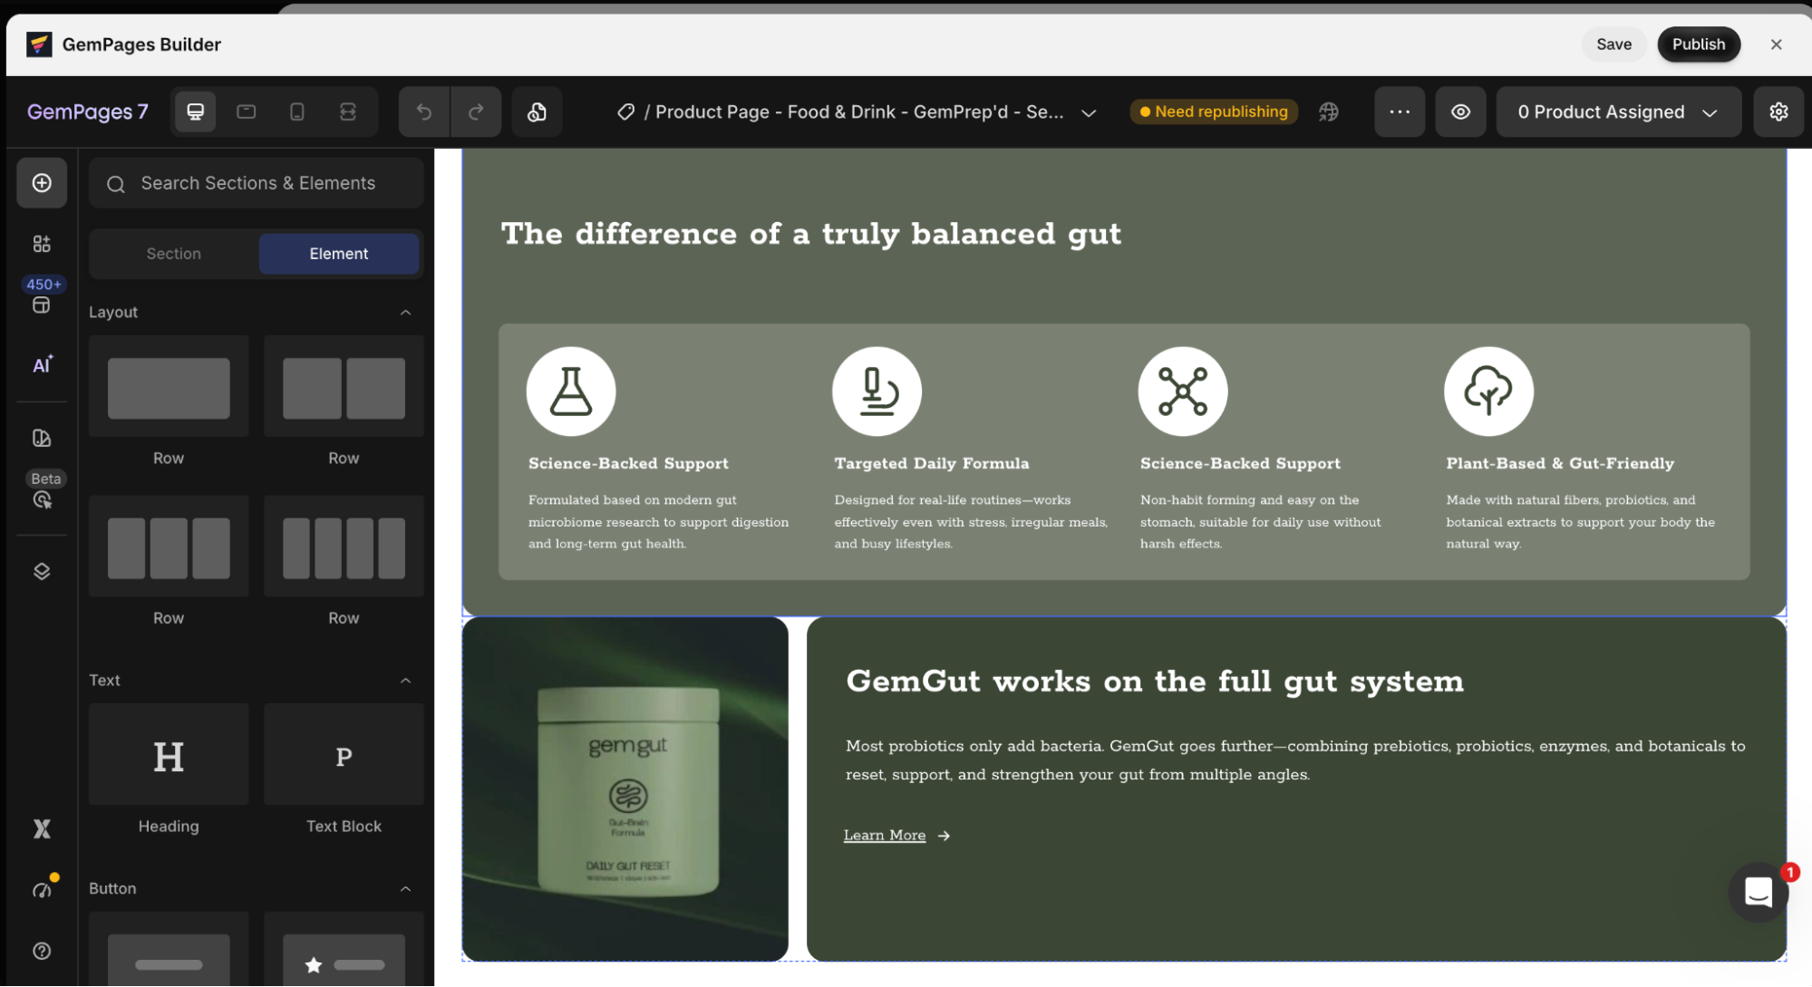Screen dimensions: 1812x987
Task: Collapse the Text group
Action: click(x=405, y=680)
